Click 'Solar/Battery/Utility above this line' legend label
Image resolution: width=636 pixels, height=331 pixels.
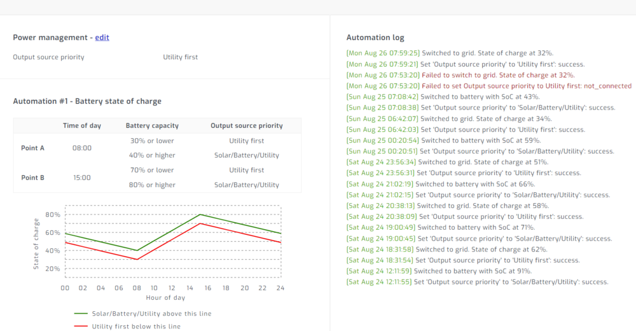[x=151, y=314]
